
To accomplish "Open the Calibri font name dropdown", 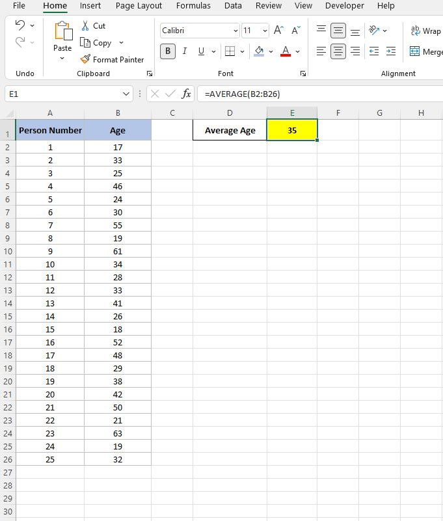I will (235, 31).
